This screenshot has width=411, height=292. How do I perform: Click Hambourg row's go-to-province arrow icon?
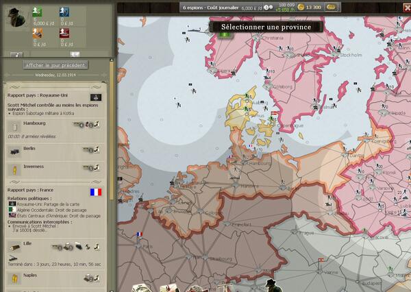click(x=97, y=125)
